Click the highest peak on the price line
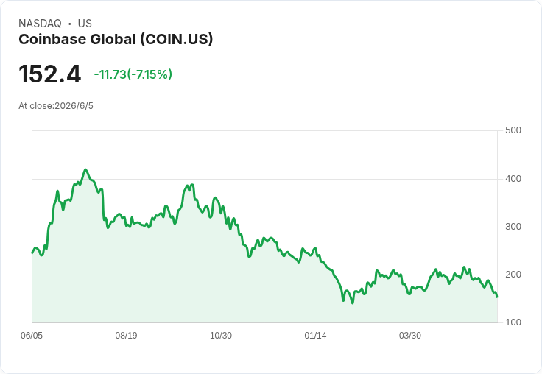Image resolution: width=542 pixels, height=374 pixels. [85, 169]
